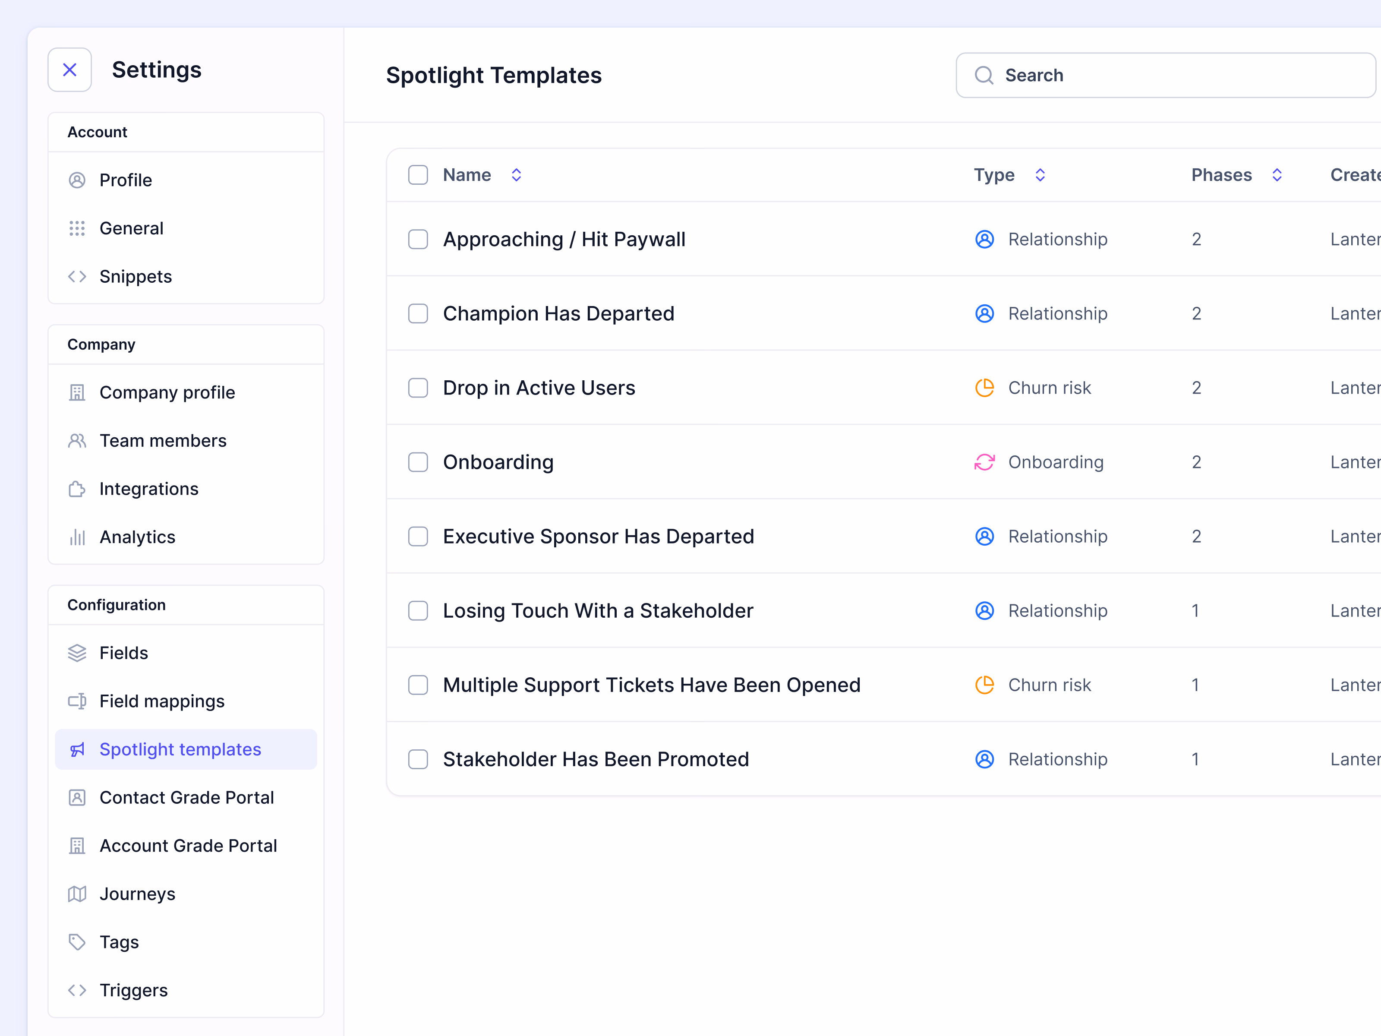Sort by the Name column arrows
The height and width of the screenshot is (1036, 1381).
click(516, 175)
